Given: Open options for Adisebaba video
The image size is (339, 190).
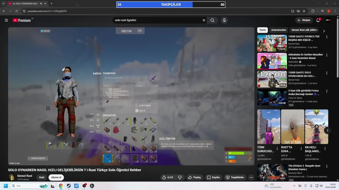Looking at the screenshot, I should pos(327,55).
